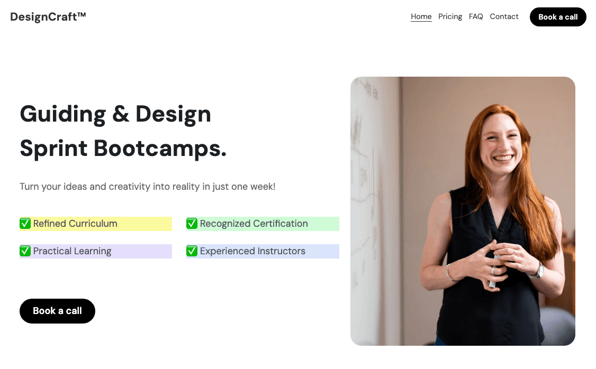The height and width of the screenshot is (369, 596).
Task: Click the checkmark beside Experienced Instructors
Action: point(192,251)
